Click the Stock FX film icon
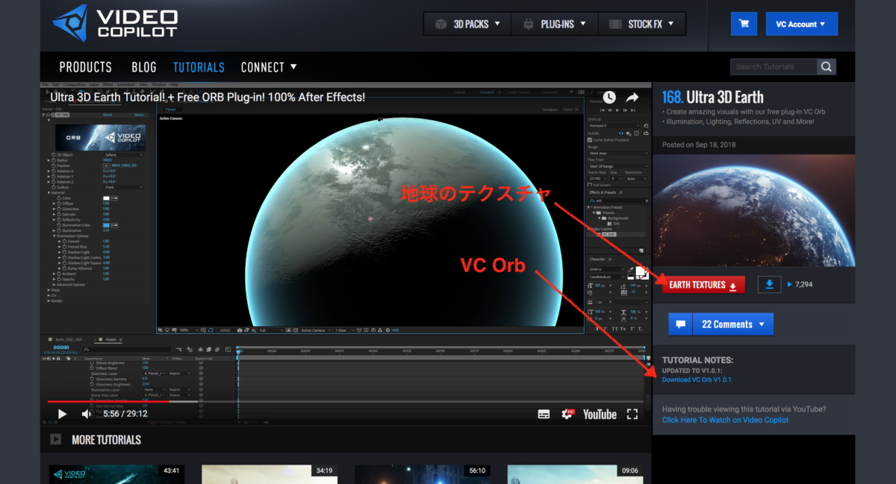Viewport: 896px width, 484px height. click(x=614, y=24)
